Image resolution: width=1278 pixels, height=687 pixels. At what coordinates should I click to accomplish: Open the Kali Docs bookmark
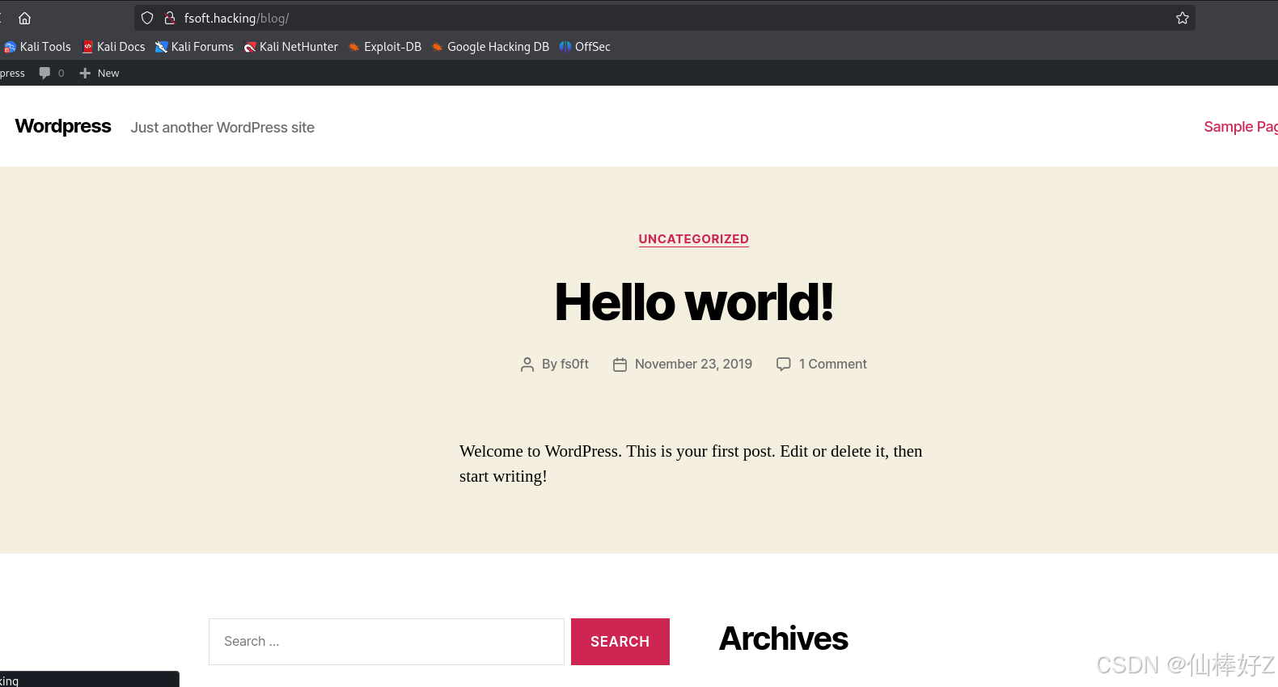click(x=114, y=47)
